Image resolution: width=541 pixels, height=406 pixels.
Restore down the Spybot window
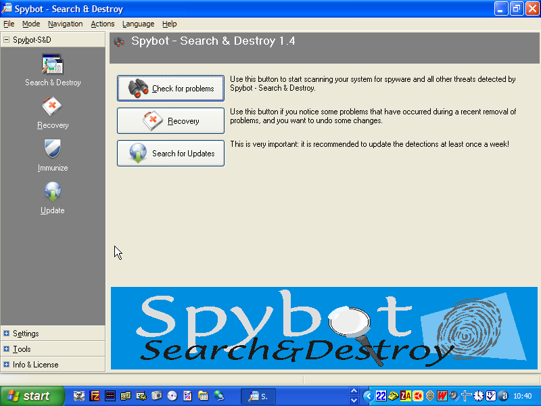coord(517,9)
